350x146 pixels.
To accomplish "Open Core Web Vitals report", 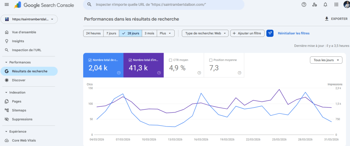I will 24,140.
